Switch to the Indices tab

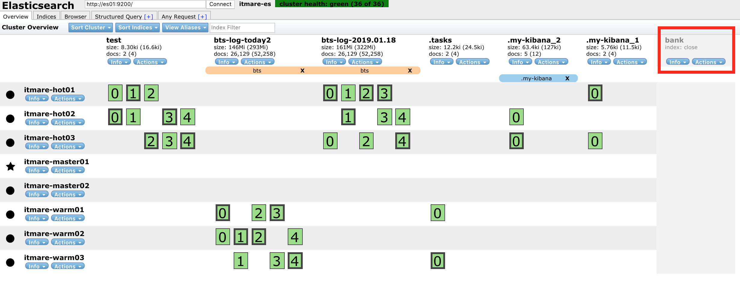point(46,16)
